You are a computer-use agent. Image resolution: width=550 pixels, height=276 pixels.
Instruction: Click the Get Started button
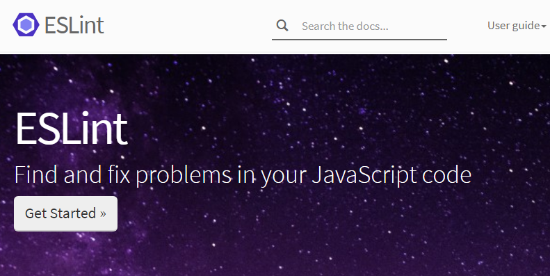point(65,213)
